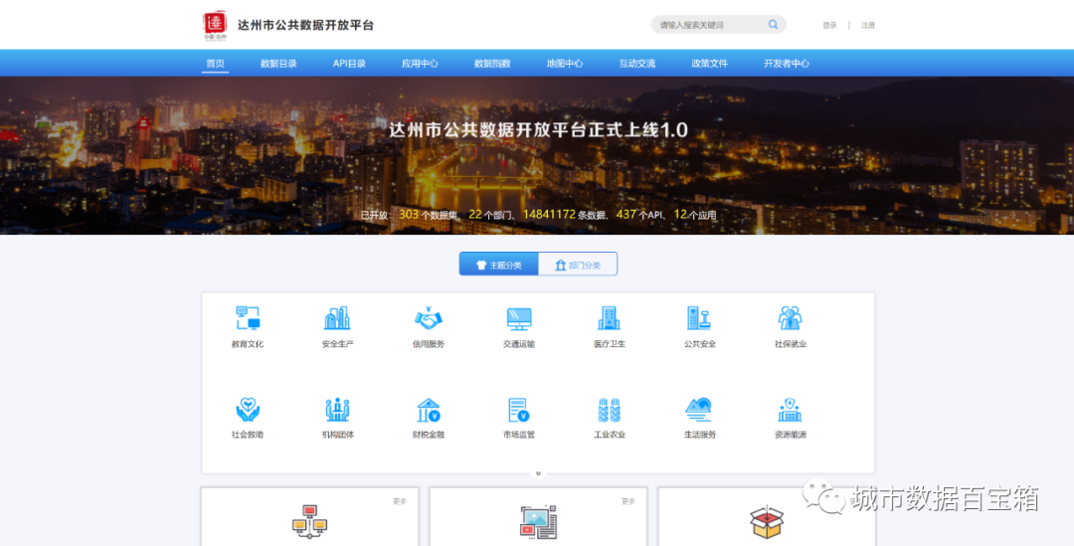Open the 安全生产 category icon
The height and width of the screenshot is (546, 1074).
click(x=337, y=318)
